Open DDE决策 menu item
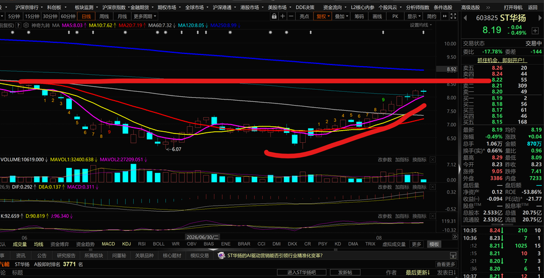Image resolution: width=544 pixels, height=278 pixels. 305,7
